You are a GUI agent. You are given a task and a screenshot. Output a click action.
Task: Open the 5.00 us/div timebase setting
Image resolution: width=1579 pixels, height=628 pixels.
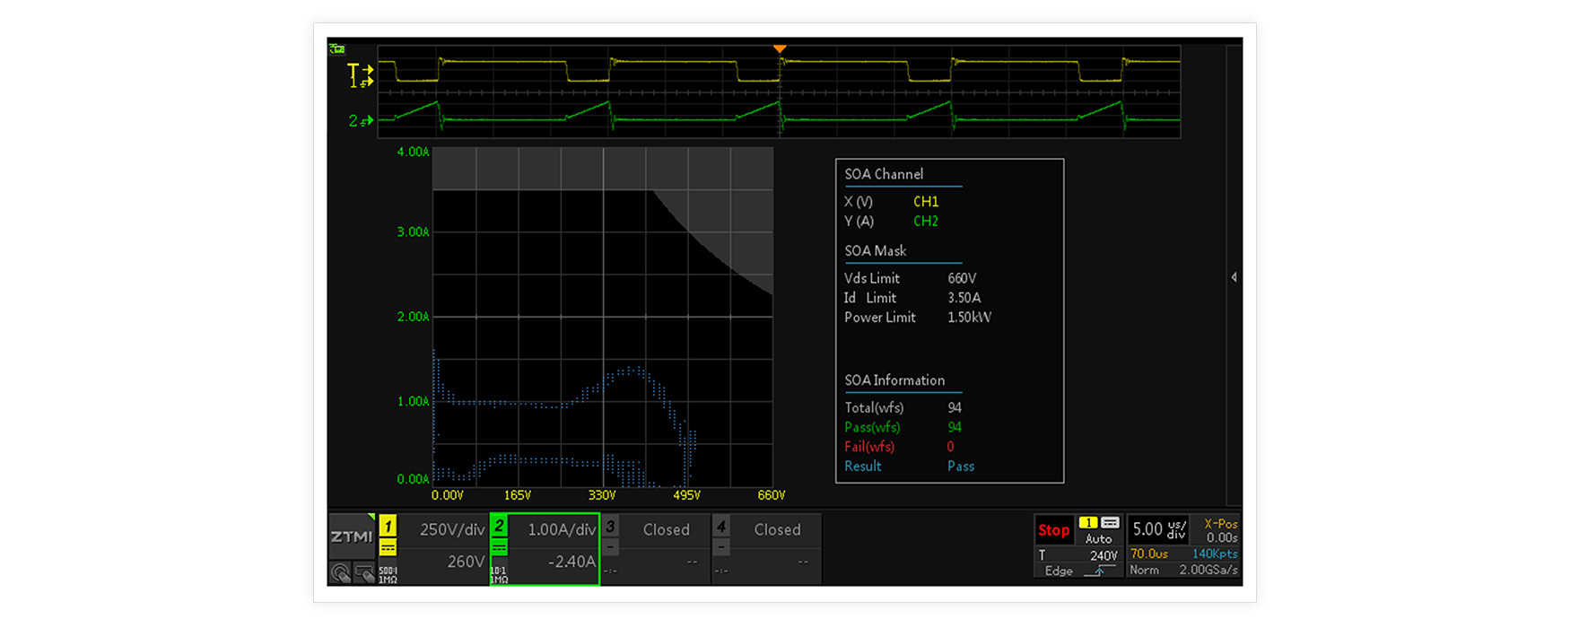pyautogui.click(x=1157, y=529)
